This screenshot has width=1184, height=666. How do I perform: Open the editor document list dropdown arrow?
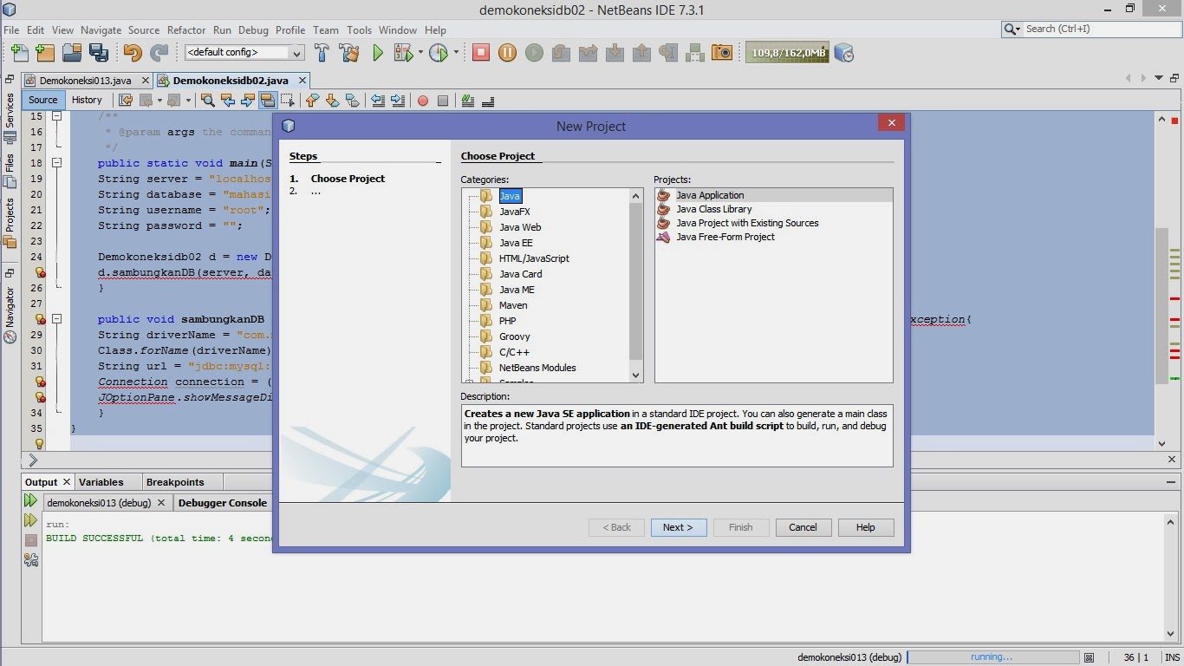[x=1159, y=79]
